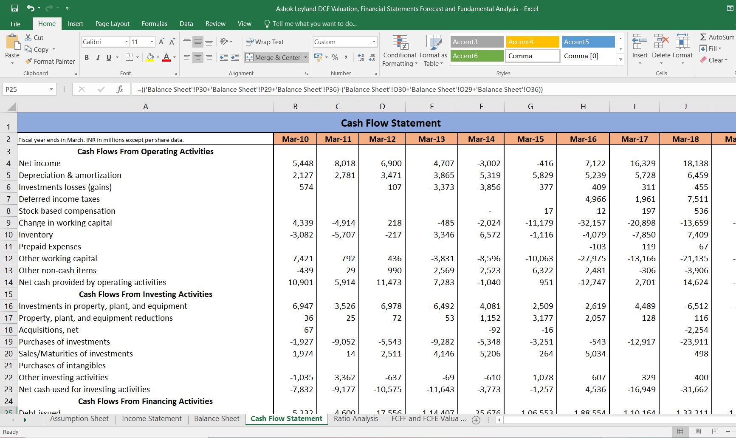Toggle Wrap Text

coord(265,42)
